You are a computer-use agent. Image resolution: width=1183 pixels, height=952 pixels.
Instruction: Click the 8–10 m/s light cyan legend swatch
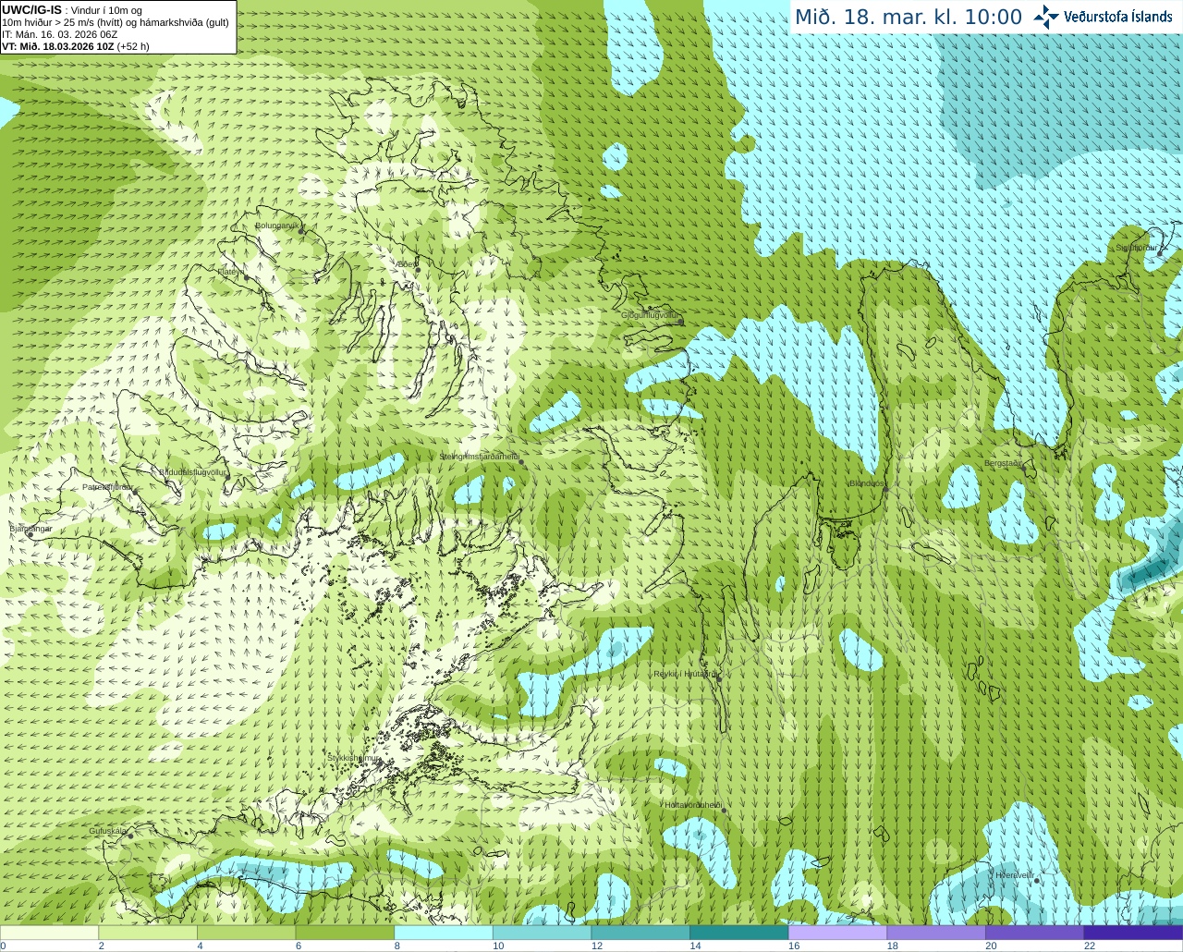pos(444,933)
